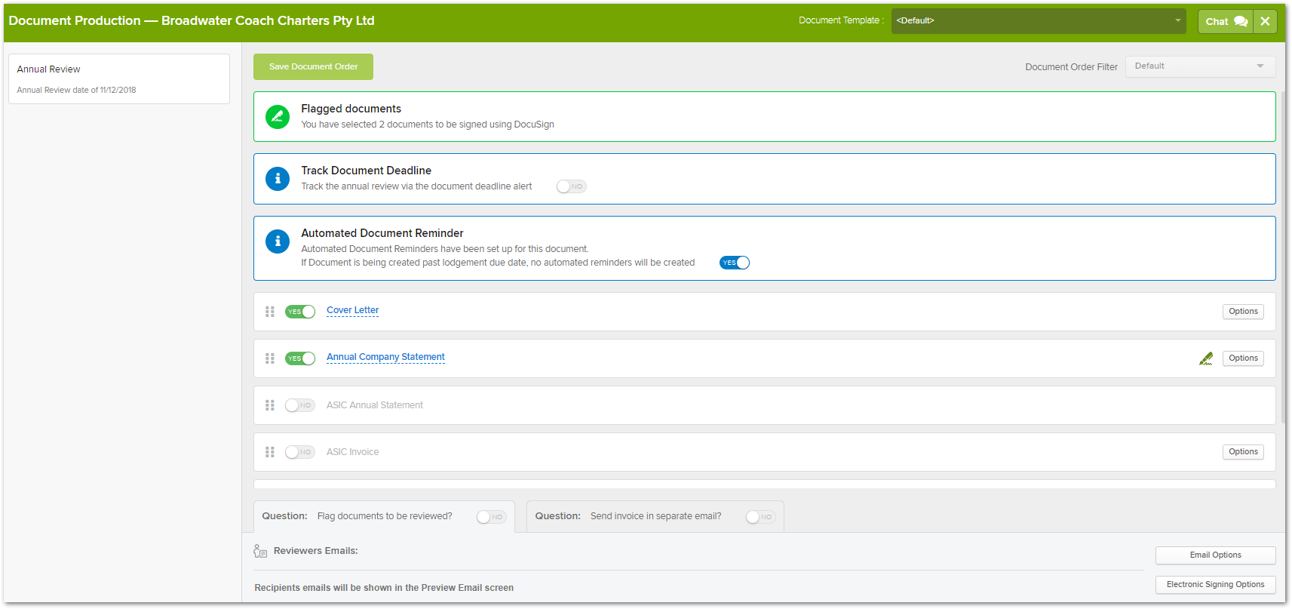Viewport: 1292px width, 609px height.
Task: Enable Track Document Deadline toggle
Action: click(x=571, y=186)
